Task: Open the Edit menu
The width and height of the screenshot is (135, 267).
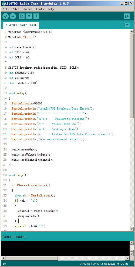Action: pos(16,9)
